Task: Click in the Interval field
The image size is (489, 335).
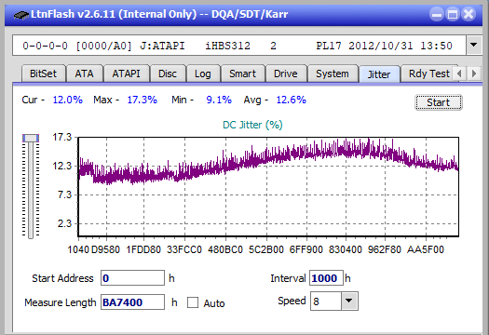Action: pos(326,278)
